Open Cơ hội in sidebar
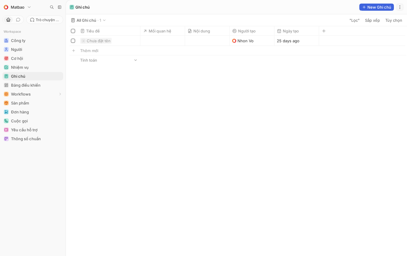Image resolution: width=407 pixels, height=256 pixels. [33, 58]
